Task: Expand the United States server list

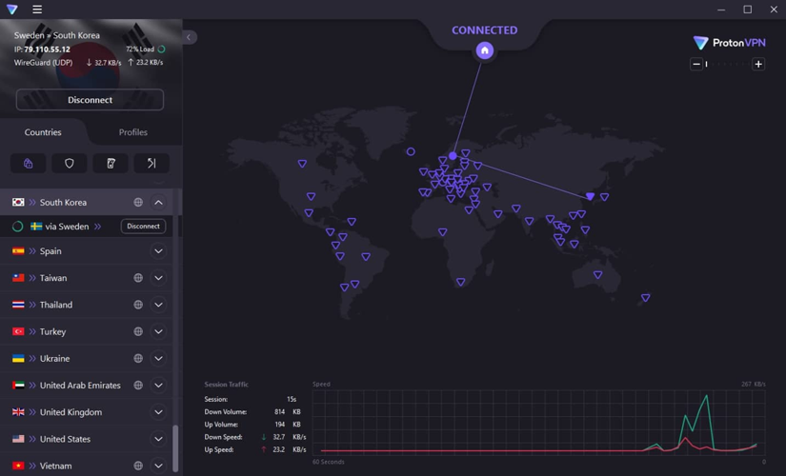Action: 158,439
